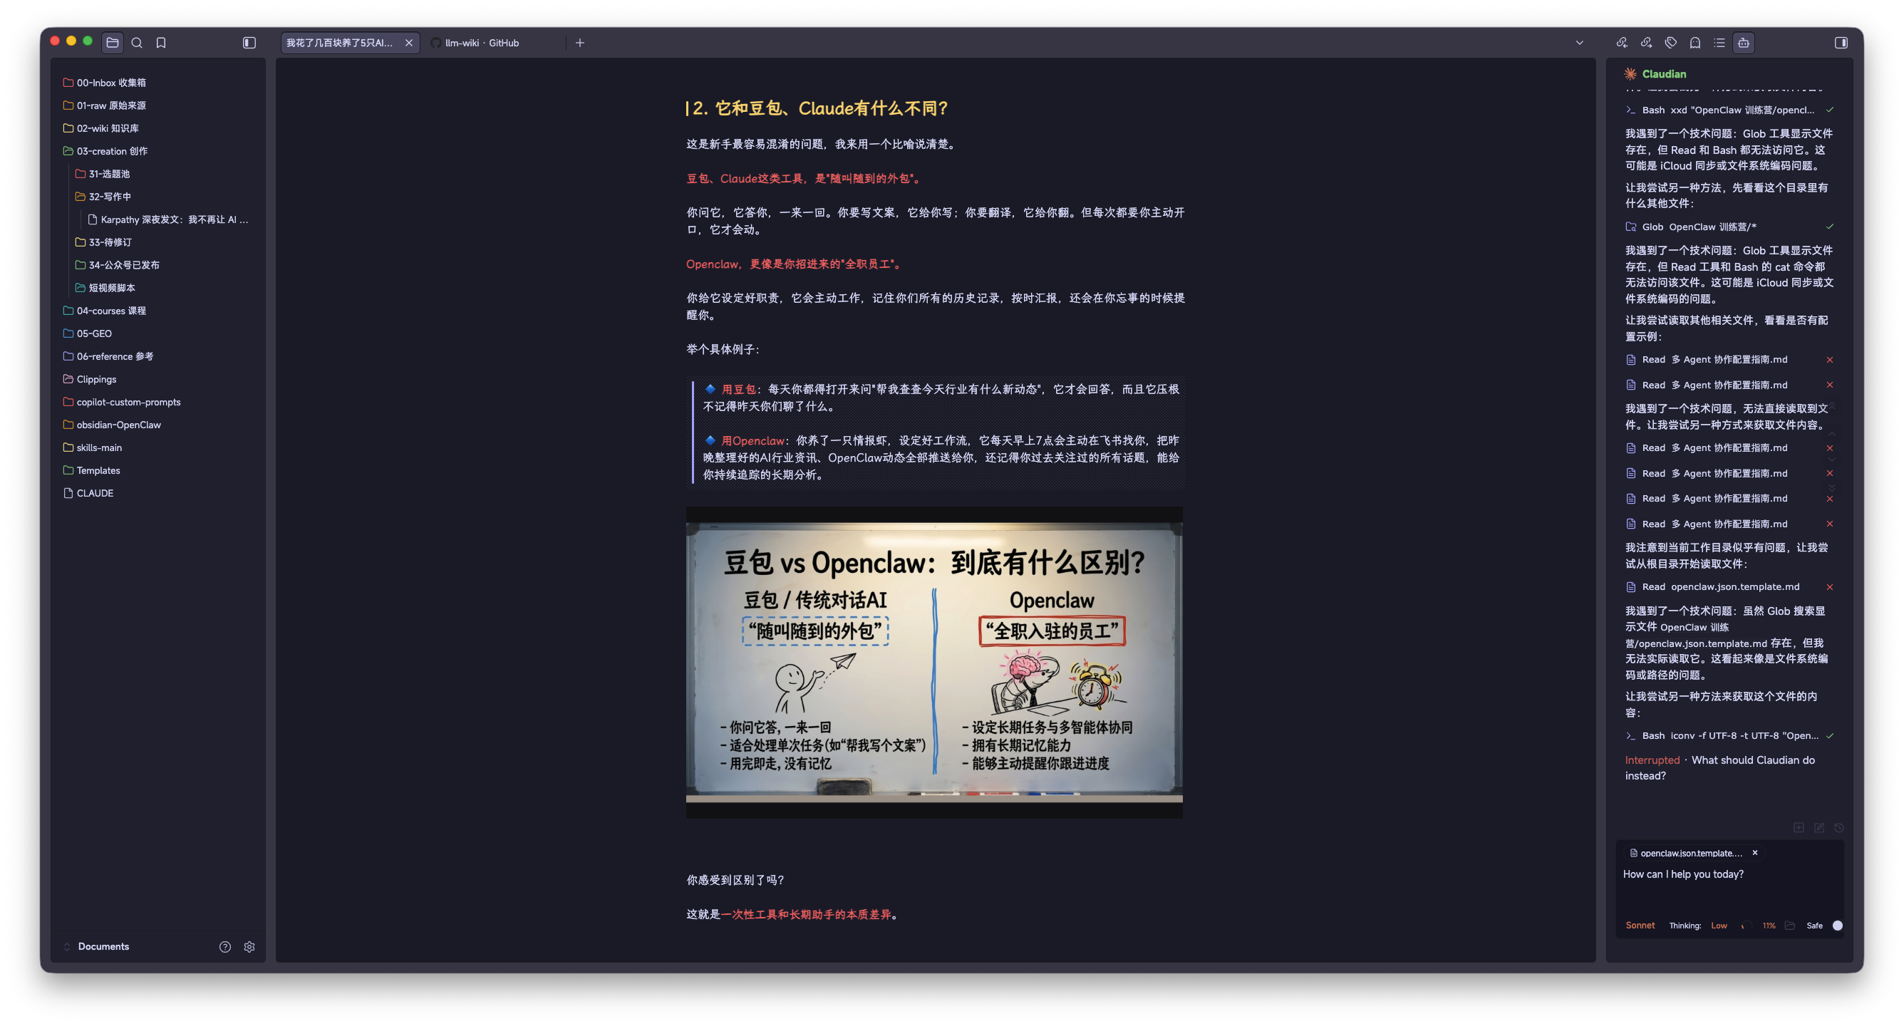The image size is (1904, 1026).
Task: Open the ghost icon panel
Action: (x=1695, y=43)
